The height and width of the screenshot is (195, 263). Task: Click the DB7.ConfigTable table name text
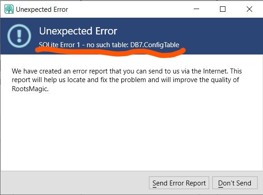pos(155,45)
